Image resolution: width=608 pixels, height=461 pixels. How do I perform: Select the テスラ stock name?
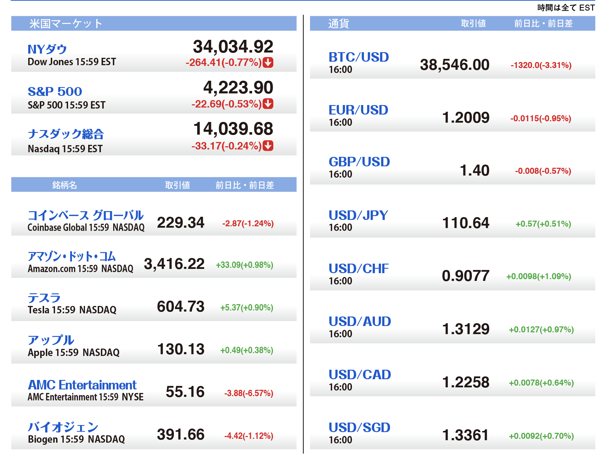44,298
